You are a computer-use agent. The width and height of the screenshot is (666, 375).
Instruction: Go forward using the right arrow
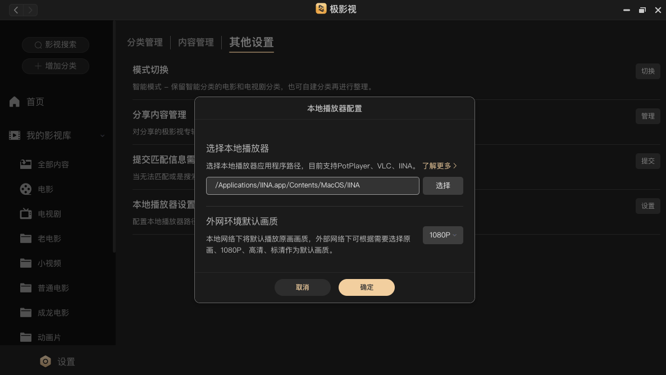(x=30, y=10)
